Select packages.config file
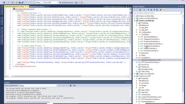The width and height of the screenshot is (185, 104). tap(147, 69)
